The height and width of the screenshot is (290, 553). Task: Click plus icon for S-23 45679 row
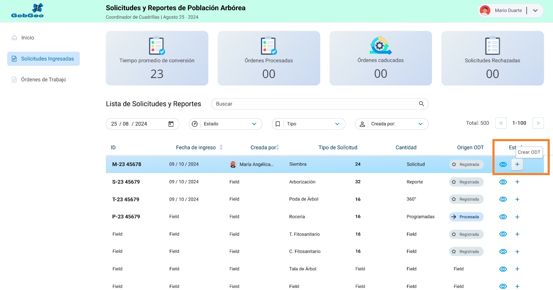(517, 182)
